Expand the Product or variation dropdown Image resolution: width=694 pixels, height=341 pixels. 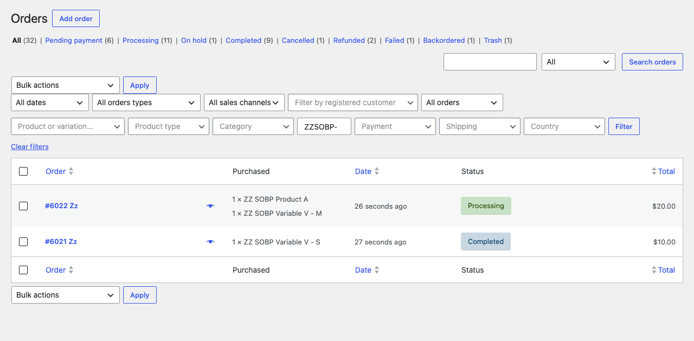pyautogui.click(x=68, y=126)
